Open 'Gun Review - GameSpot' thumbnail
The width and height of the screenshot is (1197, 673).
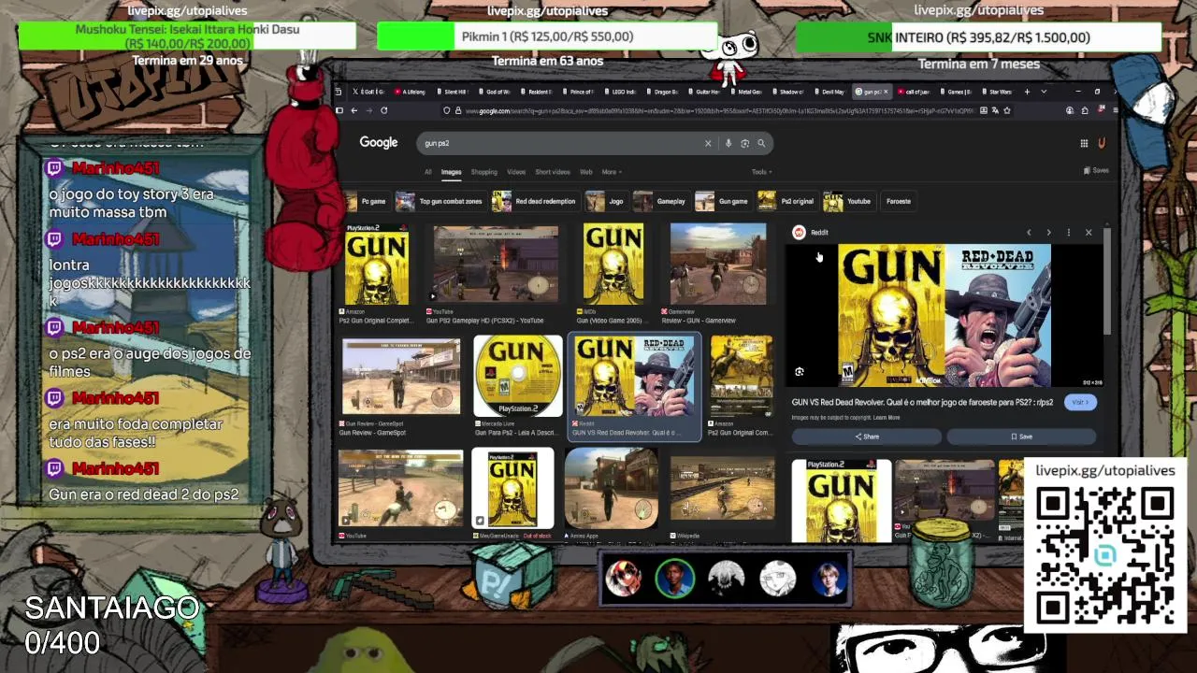401,377
